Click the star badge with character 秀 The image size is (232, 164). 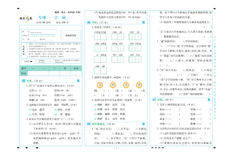(139, 85)
